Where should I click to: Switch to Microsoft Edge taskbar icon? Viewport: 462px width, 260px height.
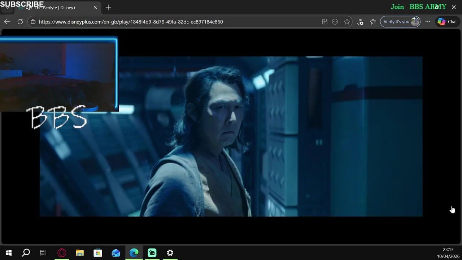134,253
